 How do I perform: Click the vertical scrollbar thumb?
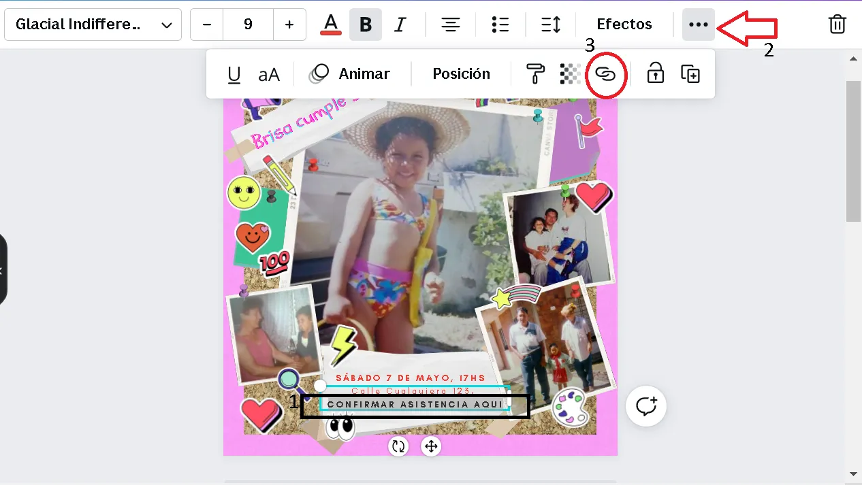point(854,150)
